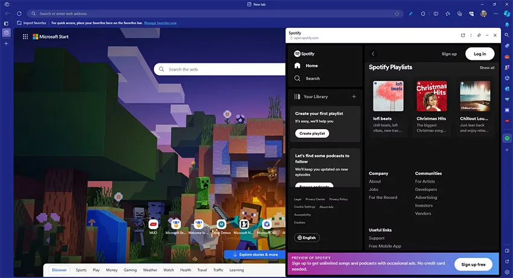513x278 pixels.
Task: Open the Spotify sidebar app icon
Action: coord(507,138)
